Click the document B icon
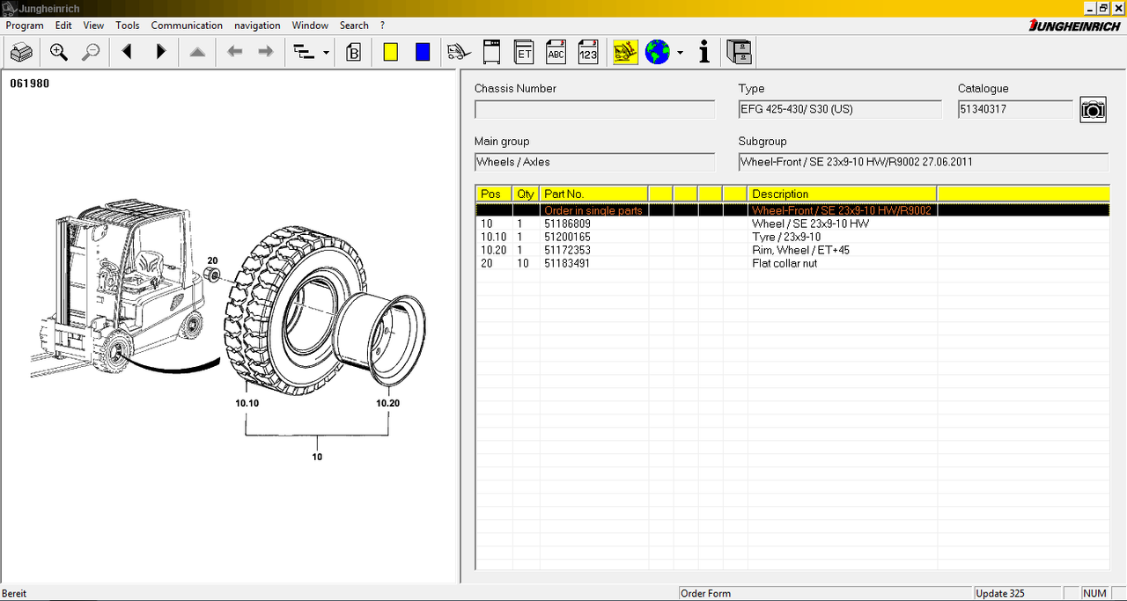The image size is (1127, 601). [x=354, y=53]
